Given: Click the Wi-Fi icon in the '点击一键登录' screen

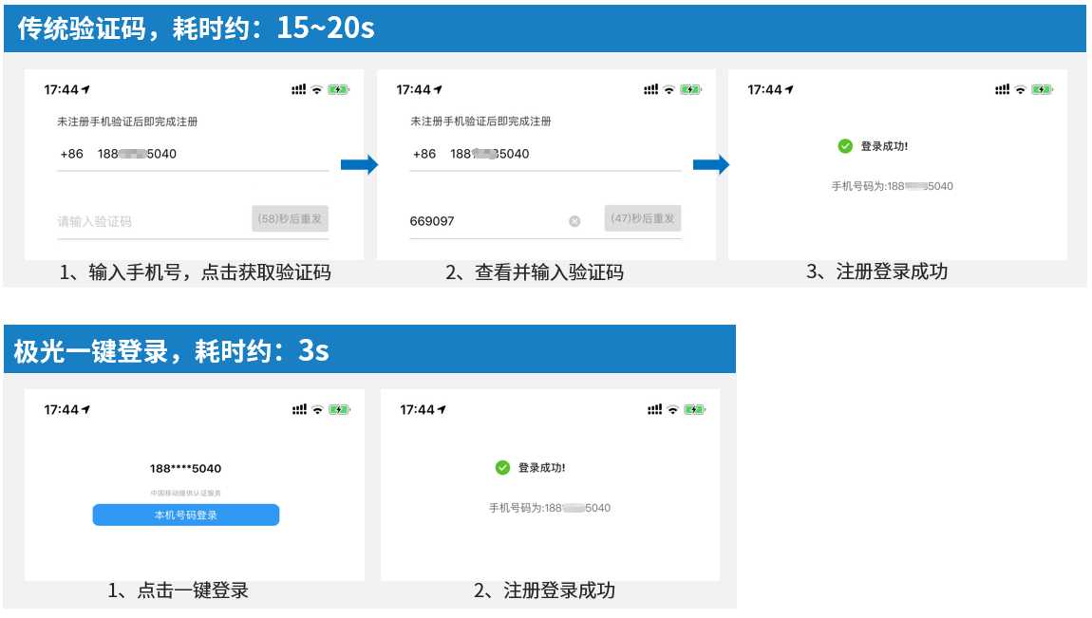Looking at the screenshot, I should pos(317,409).
